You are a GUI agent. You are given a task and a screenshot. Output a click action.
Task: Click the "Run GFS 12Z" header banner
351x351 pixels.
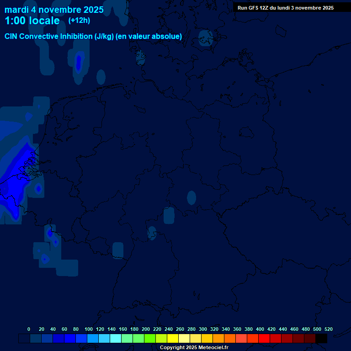286,8
